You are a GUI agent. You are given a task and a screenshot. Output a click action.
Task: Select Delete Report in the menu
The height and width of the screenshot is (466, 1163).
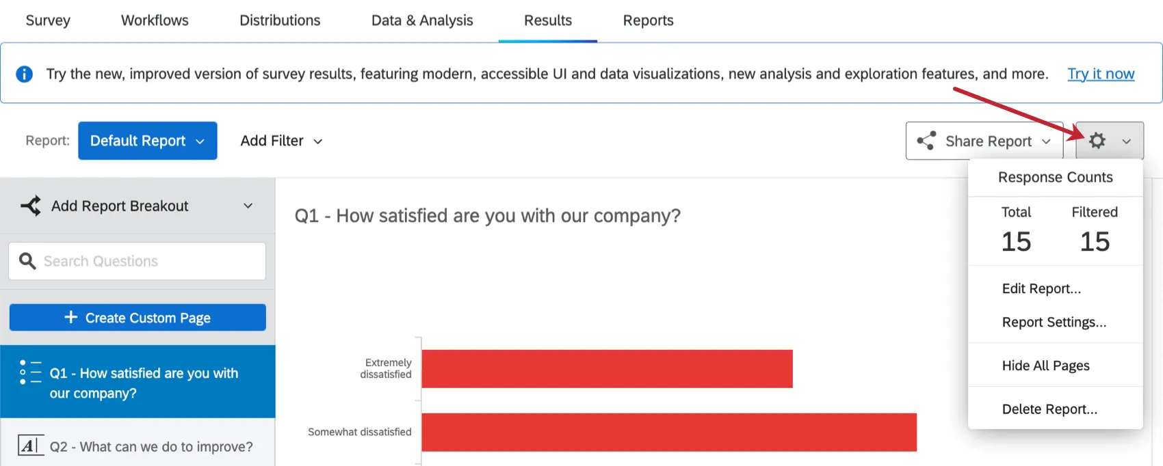pos(1049,409)
